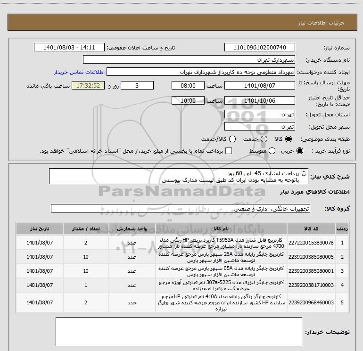This screenshot has height=351, width=363.
Task: Select product code 2239200381710003
Action: tap(311, 285)
